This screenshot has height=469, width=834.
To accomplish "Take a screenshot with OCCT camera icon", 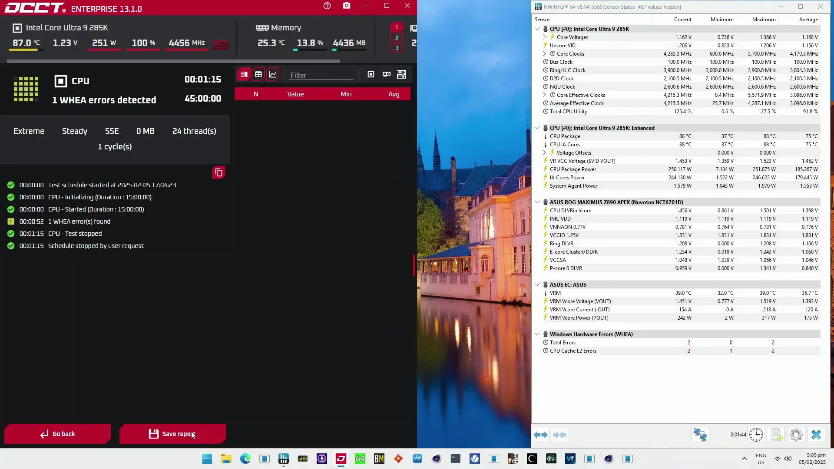I will click(347, 6).
